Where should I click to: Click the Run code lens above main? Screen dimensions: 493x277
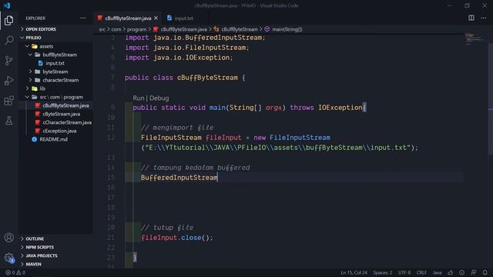tap(139, 98)
